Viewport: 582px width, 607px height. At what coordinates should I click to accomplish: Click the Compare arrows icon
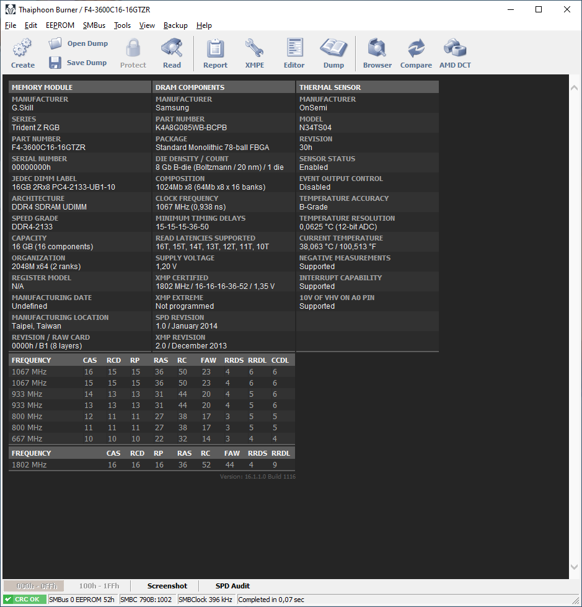(416, 48)
